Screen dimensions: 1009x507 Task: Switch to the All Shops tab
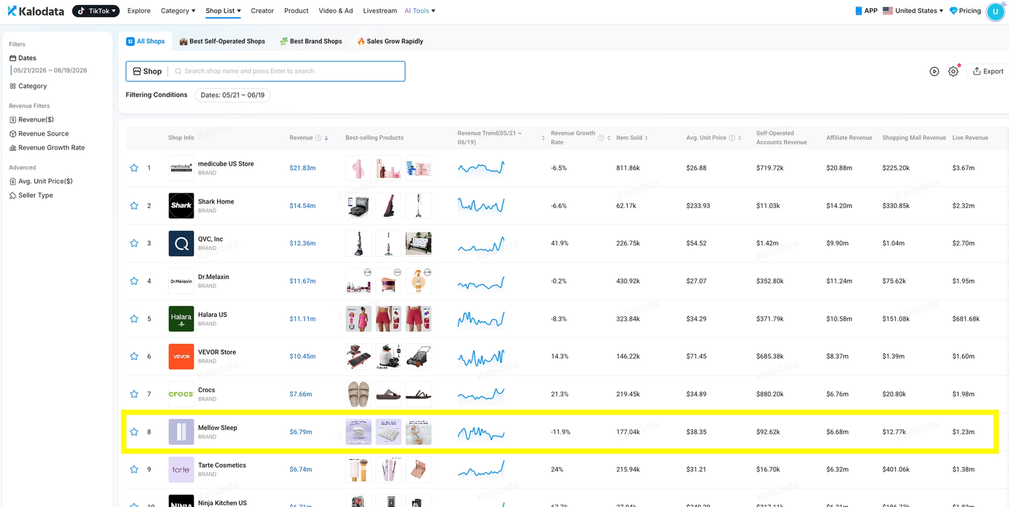(146, 42)
